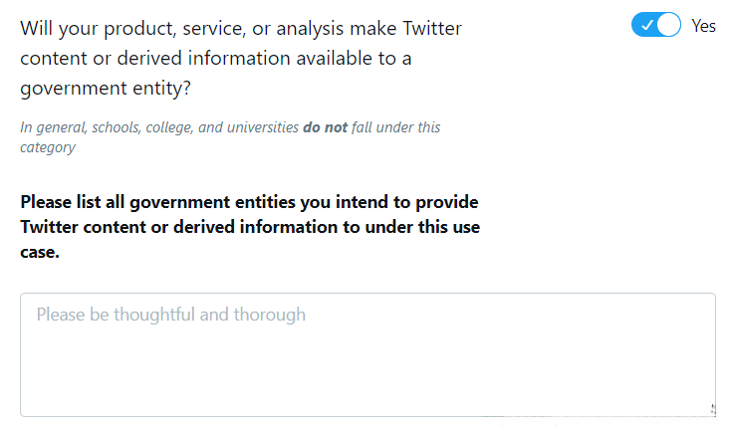Screen dimensions: 736x436
Task: Click the "Yes" label beside the switch
Action: [703, 26]
